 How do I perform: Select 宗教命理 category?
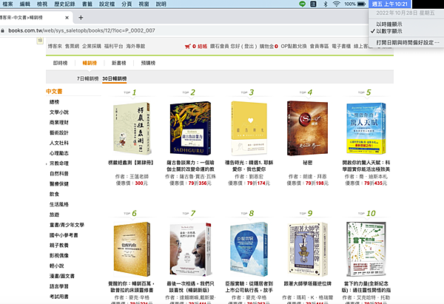coord(59,163)
